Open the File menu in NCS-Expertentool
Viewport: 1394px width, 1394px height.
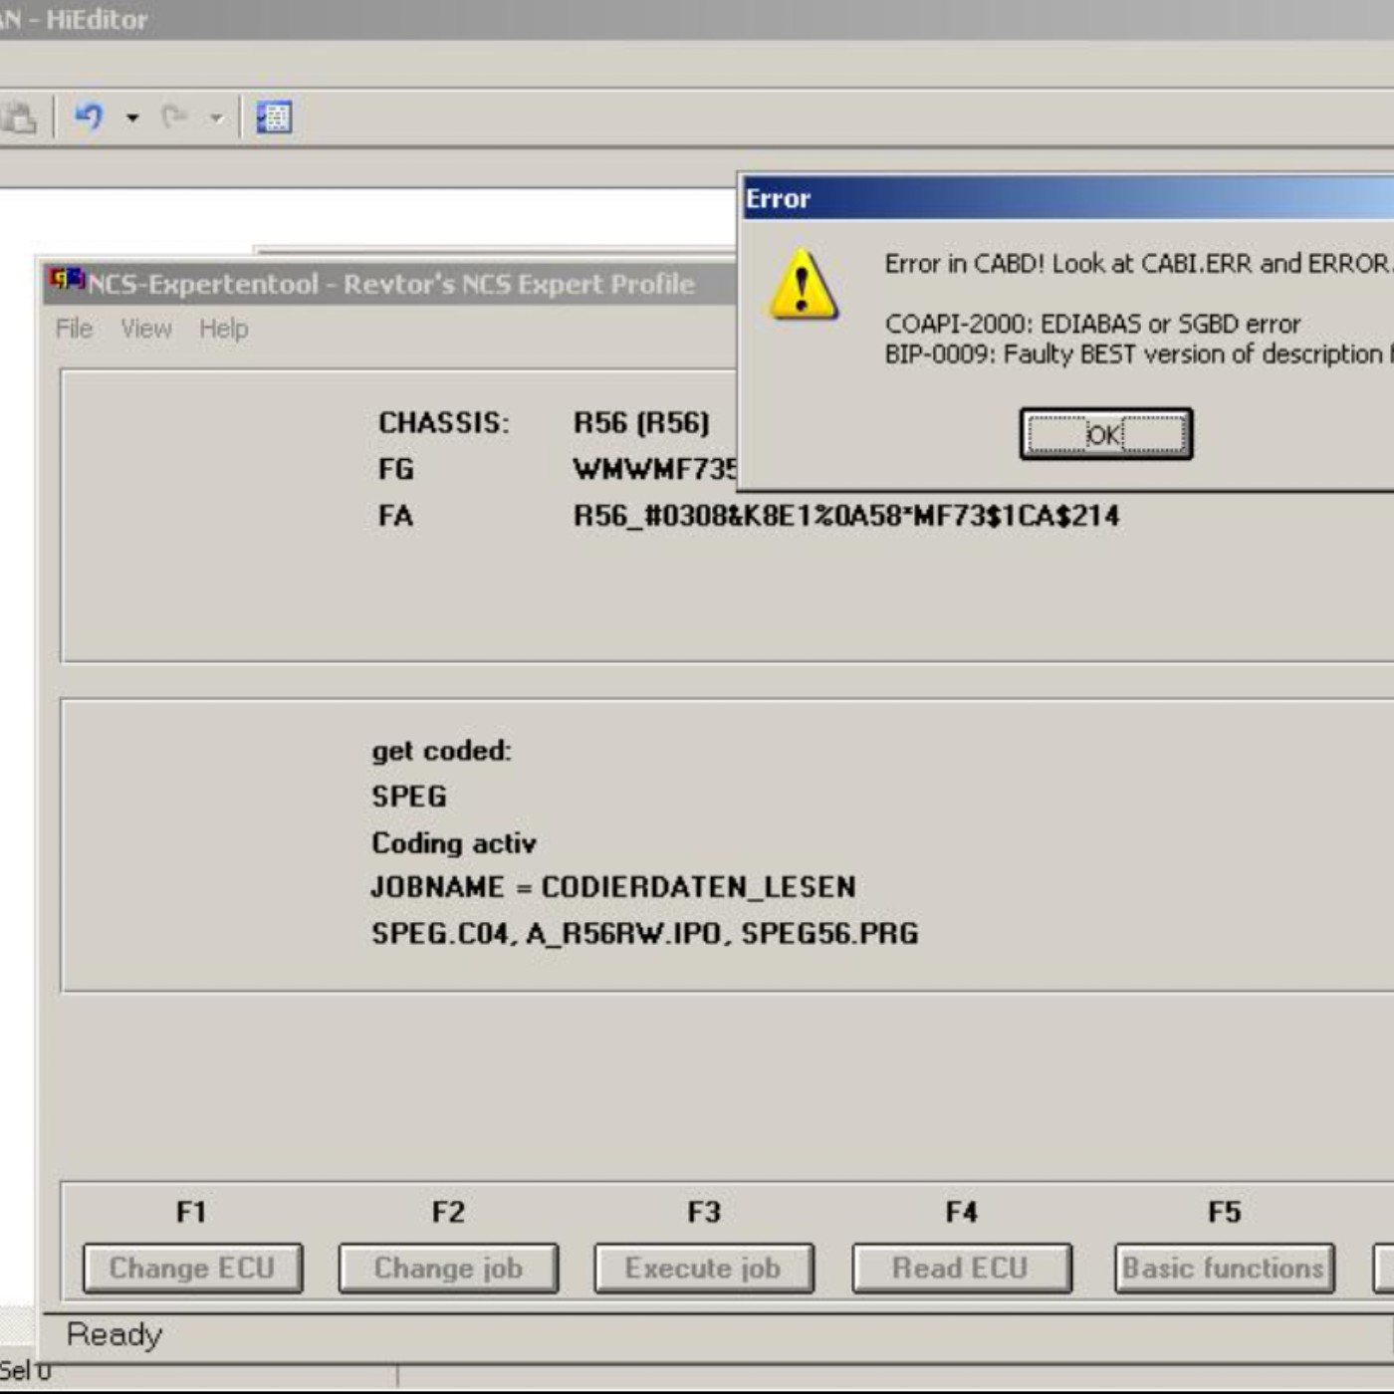pyautogui.click(x=74, y=329)
